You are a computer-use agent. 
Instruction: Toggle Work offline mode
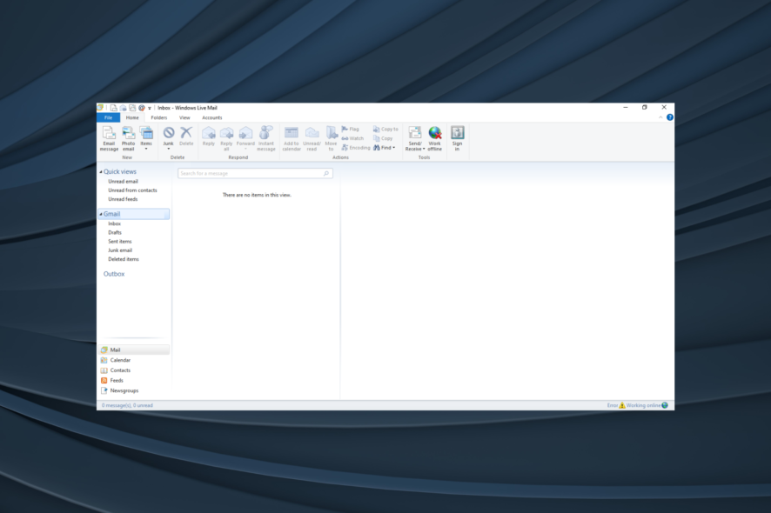435,138
